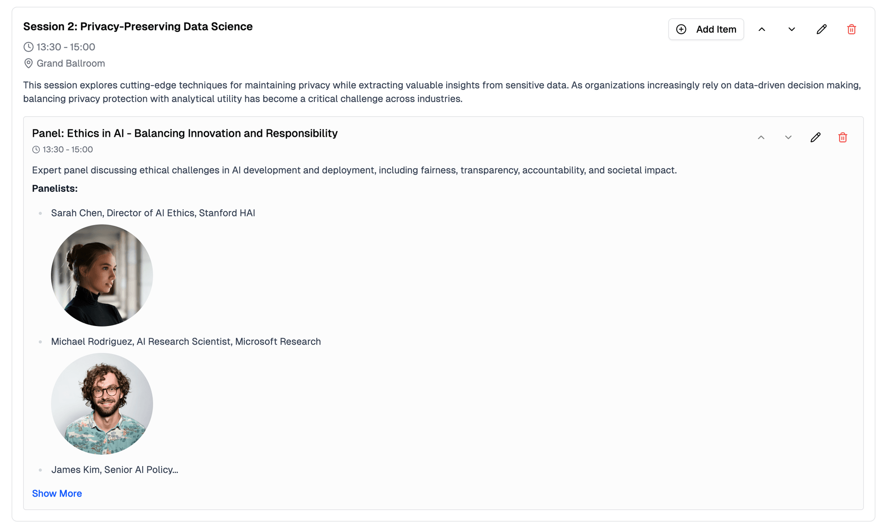The height and width of the screenshot is (527, 887).
Task: Click the plus icon inside the Add Item button
Action: 681,29
